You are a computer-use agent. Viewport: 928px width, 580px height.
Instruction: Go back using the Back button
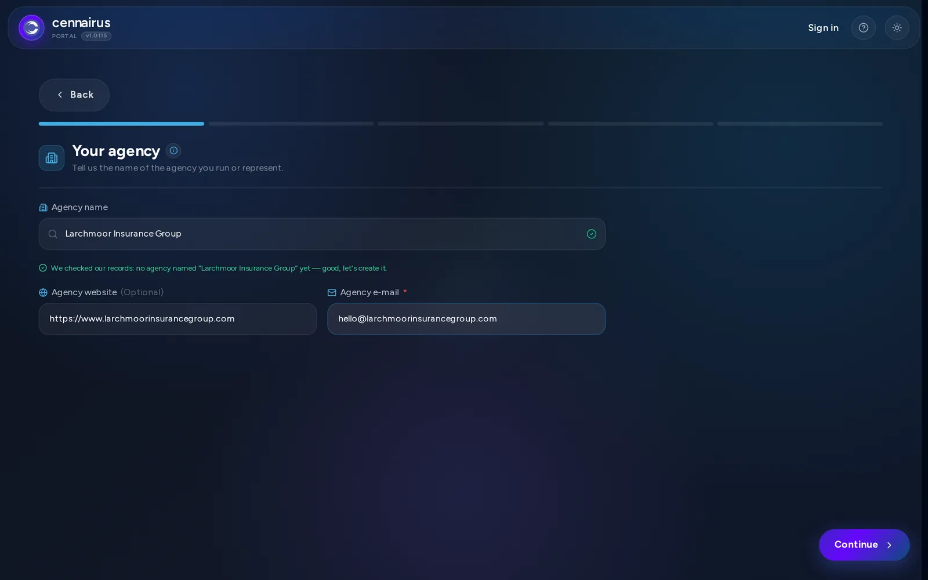(74, 95)
